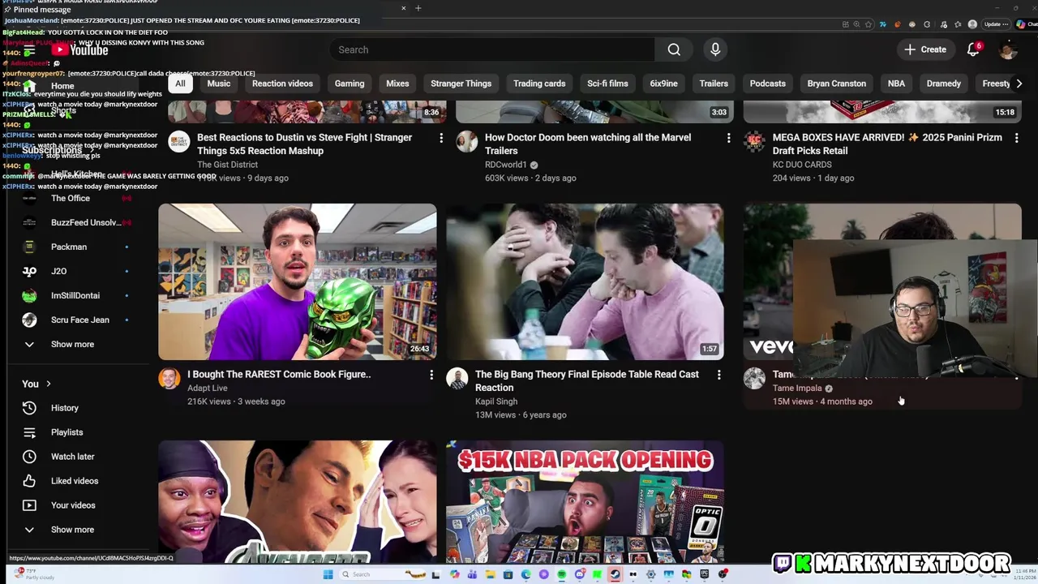Open Adapt Live channel avatar
Viewport: 1038px width, 584px height.
point(169,379)
